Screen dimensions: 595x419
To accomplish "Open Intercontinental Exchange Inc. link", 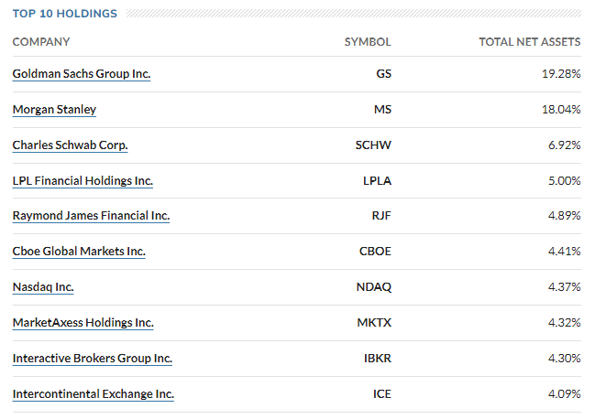I will point(94,393).
